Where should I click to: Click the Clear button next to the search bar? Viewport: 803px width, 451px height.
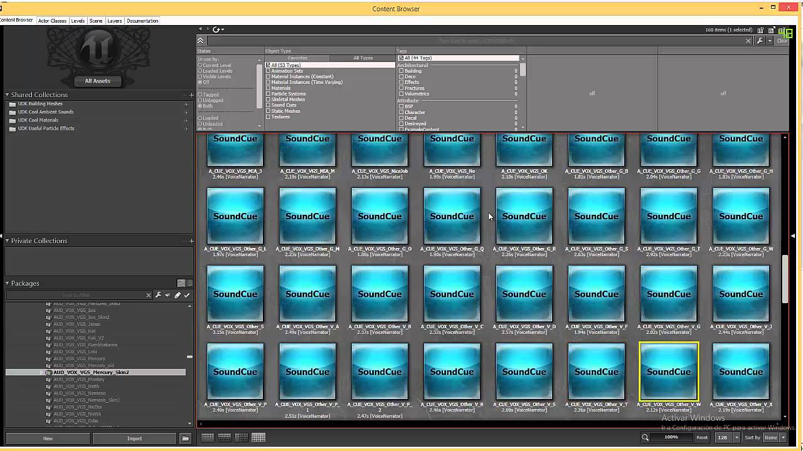pyautogui.click(x=782, y=41)
